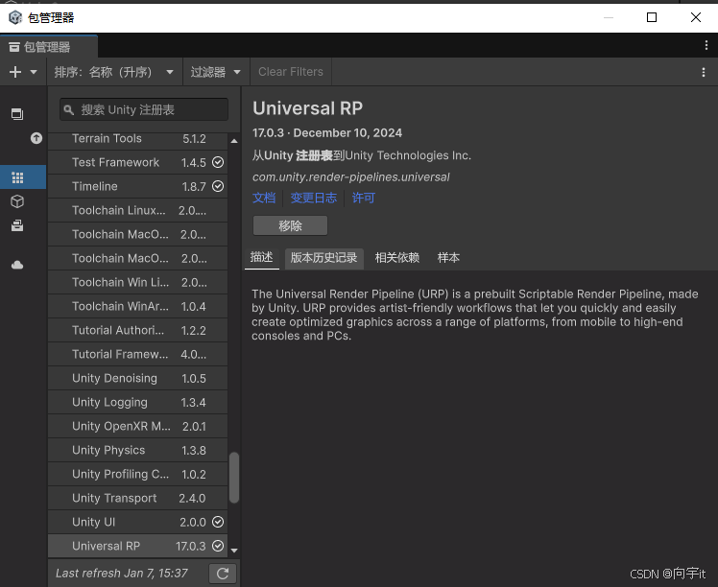Select the Test Framework package
The image size is (718, 587).
coord(138,162)
